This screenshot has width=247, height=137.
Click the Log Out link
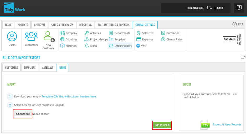(219, 8)
